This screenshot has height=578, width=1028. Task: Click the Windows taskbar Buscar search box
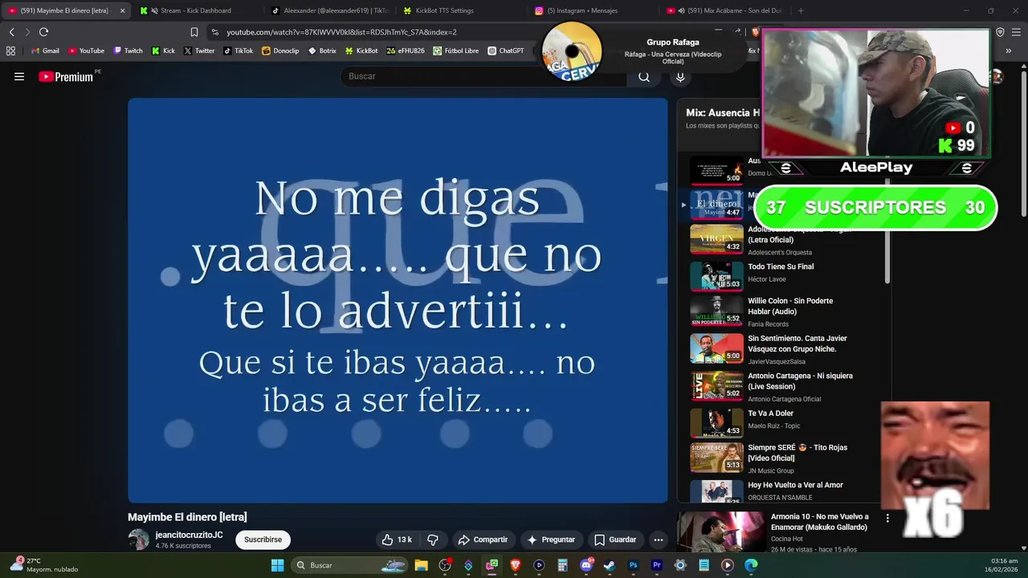(x=349, y=565)
